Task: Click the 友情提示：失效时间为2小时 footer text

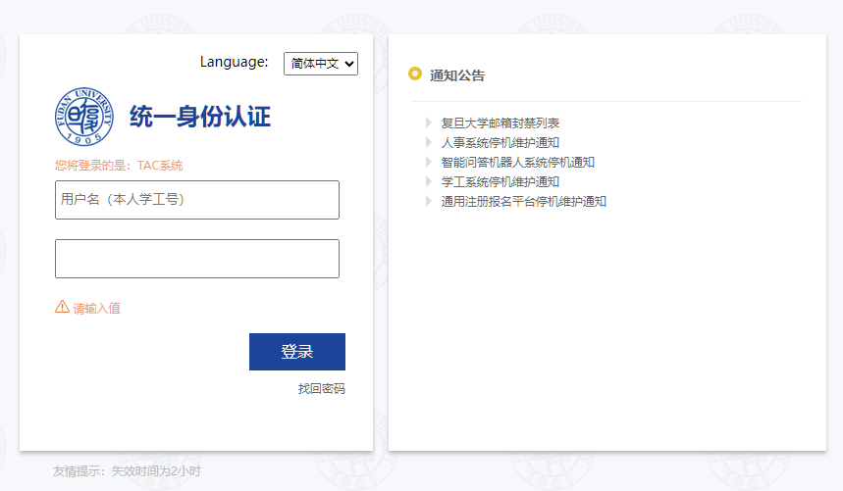Action: 127,471
